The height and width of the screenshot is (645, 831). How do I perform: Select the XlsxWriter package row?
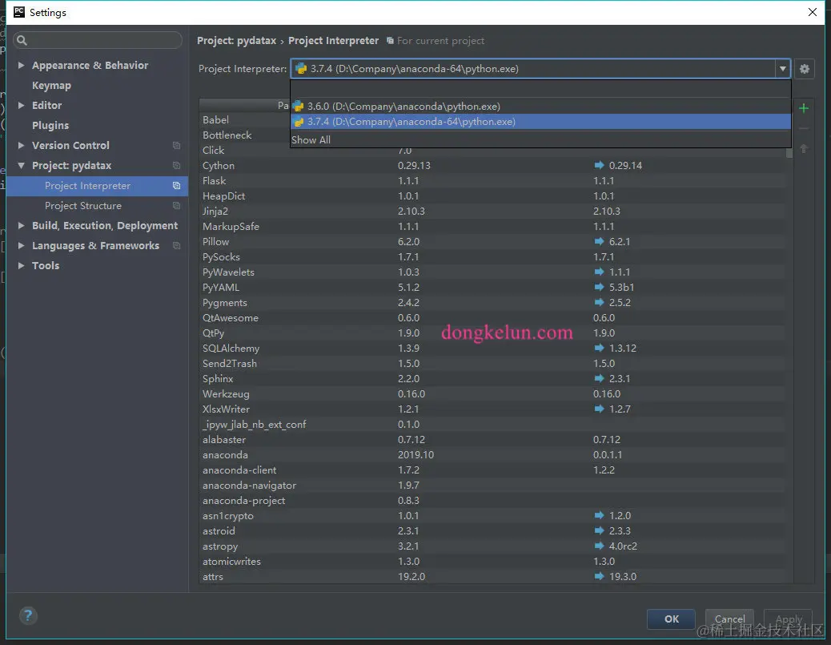[493, 409]
